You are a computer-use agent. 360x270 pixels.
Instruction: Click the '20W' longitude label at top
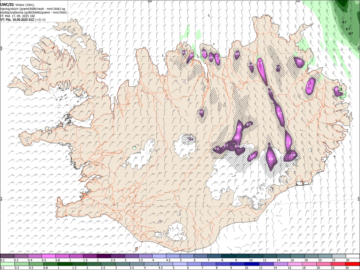pyautogui.click(x=150, y=1)
